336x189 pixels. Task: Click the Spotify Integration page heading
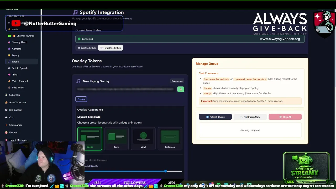102,12
